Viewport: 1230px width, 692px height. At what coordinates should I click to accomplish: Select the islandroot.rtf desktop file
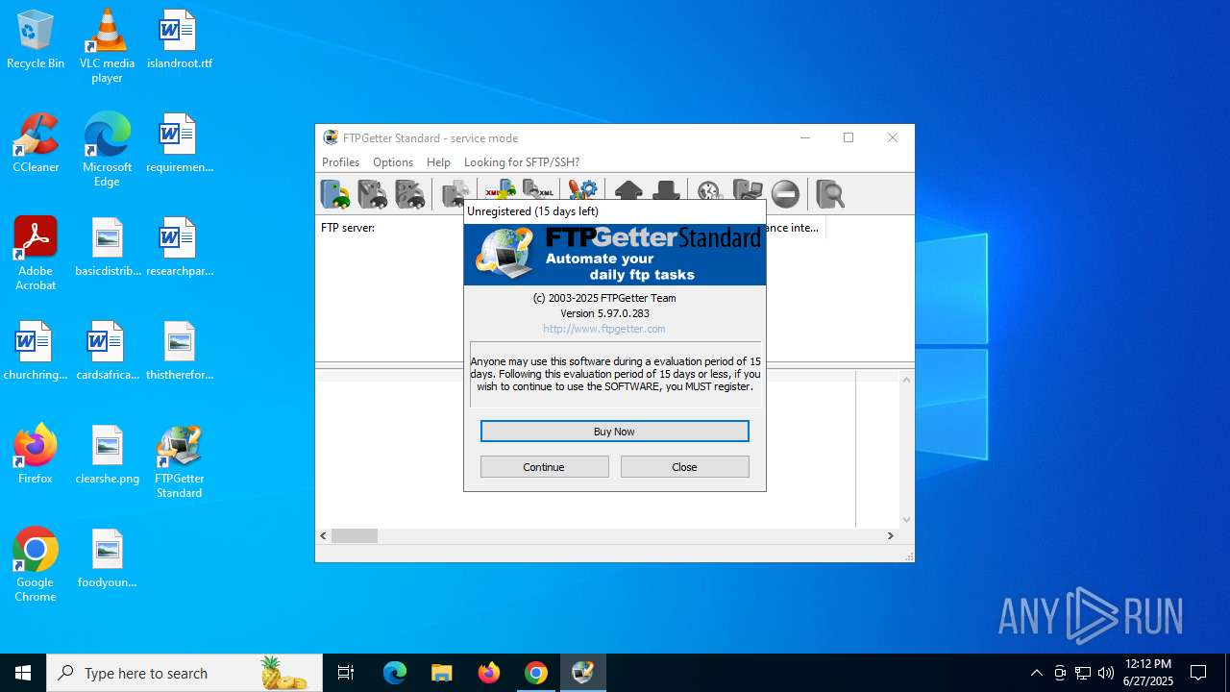pyautogui.click(x=180, y=40)
